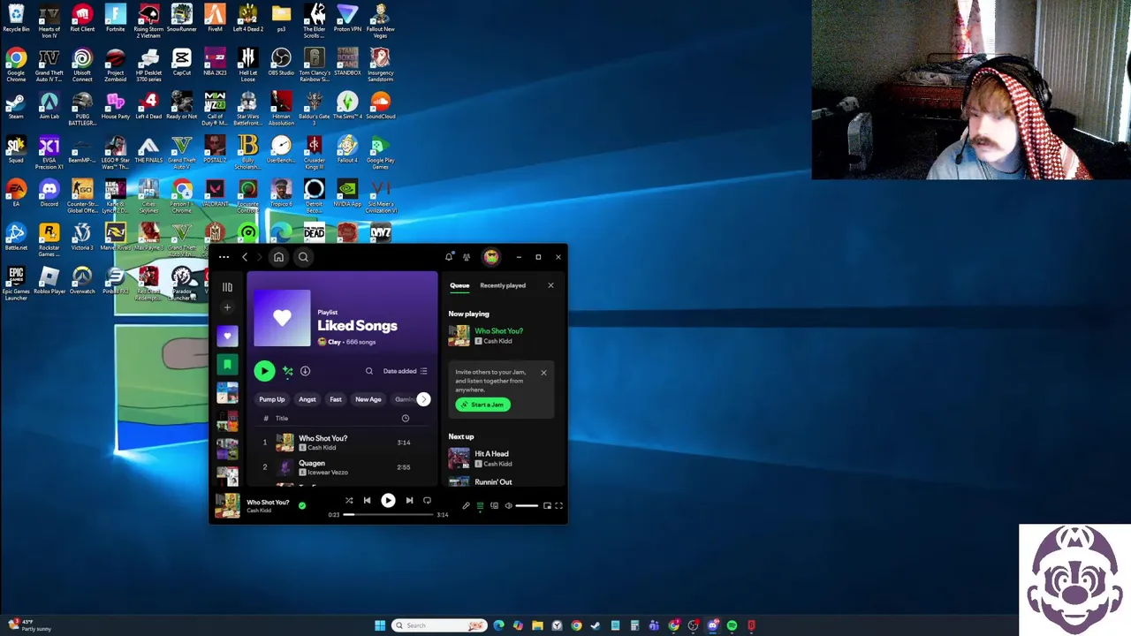The width and height of the screenshot is (1131, 636).
Task: Open now playing album art in player bar
Action: tap(227, 505)
